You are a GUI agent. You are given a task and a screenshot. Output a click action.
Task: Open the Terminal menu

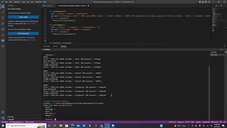38,2
